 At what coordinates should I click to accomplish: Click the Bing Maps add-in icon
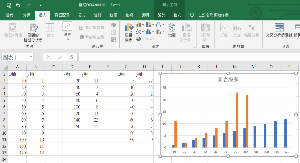pyautogui.click(x=114, y=32)
